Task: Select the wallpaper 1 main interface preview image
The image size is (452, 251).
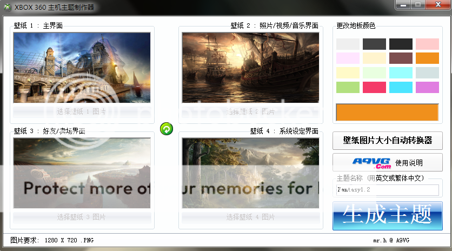Action: pyautogui.click(x=82, y=68)
